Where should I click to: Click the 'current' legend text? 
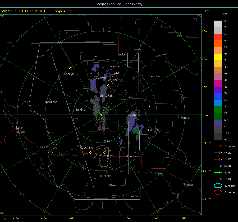coord(230,186)
